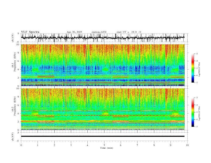
Task: Click the '-7' label on lower colorbar
Action: [x=197, y=127]
